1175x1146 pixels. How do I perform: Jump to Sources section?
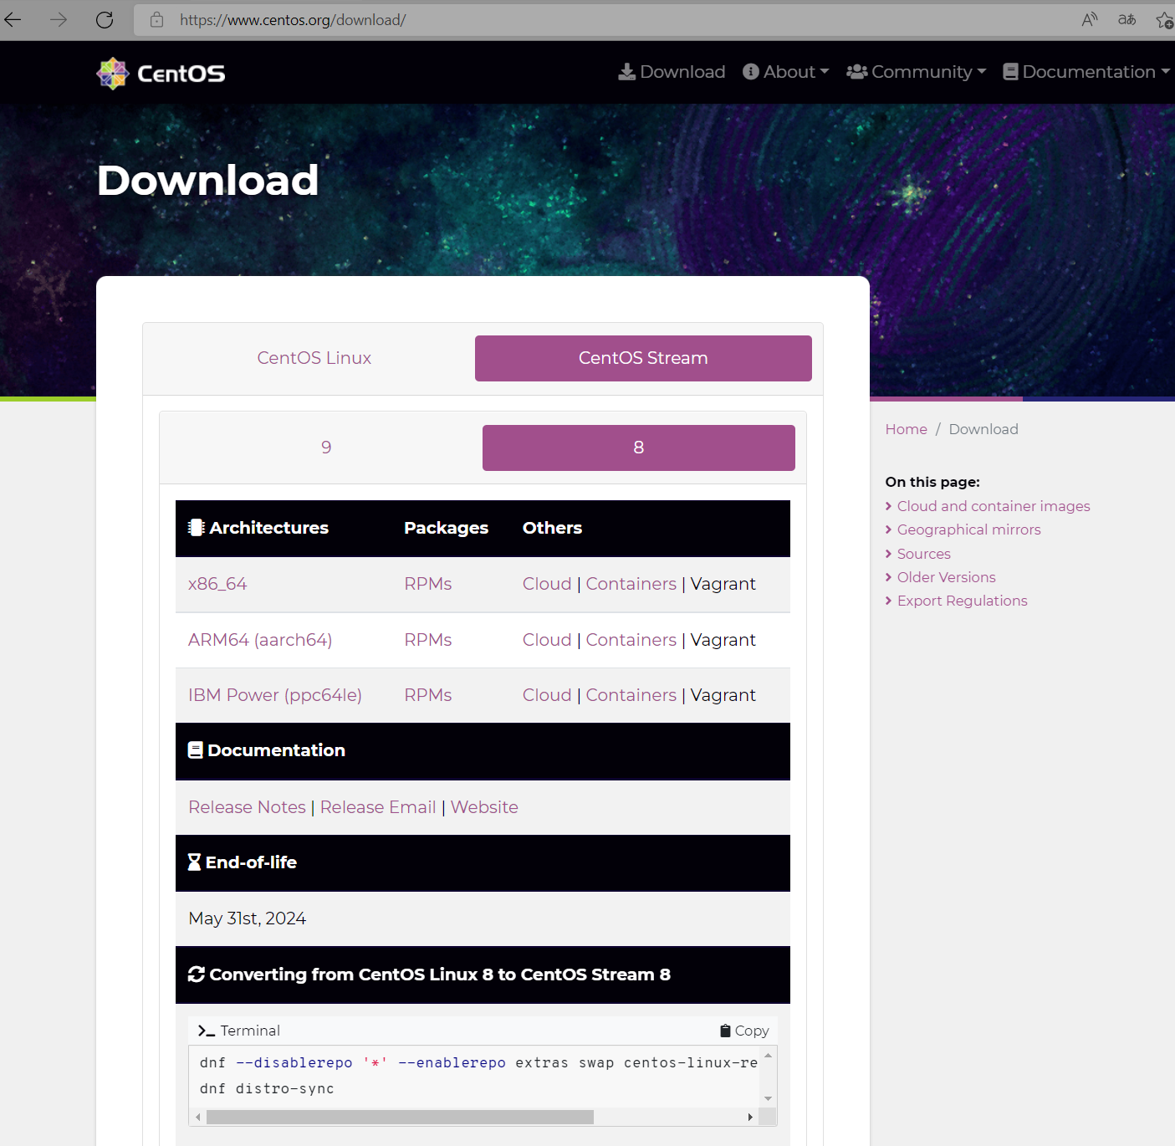924,554
